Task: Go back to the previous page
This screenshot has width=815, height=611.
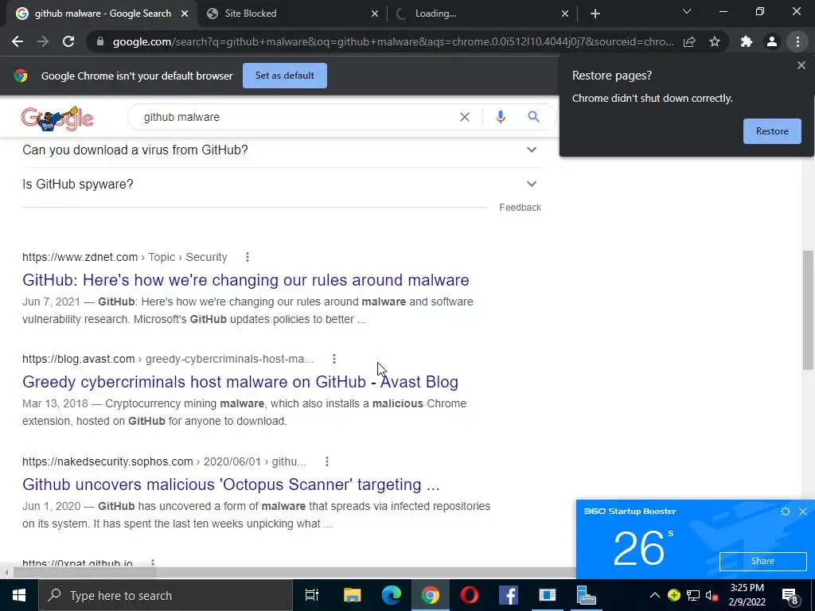Action: point(18,41)
